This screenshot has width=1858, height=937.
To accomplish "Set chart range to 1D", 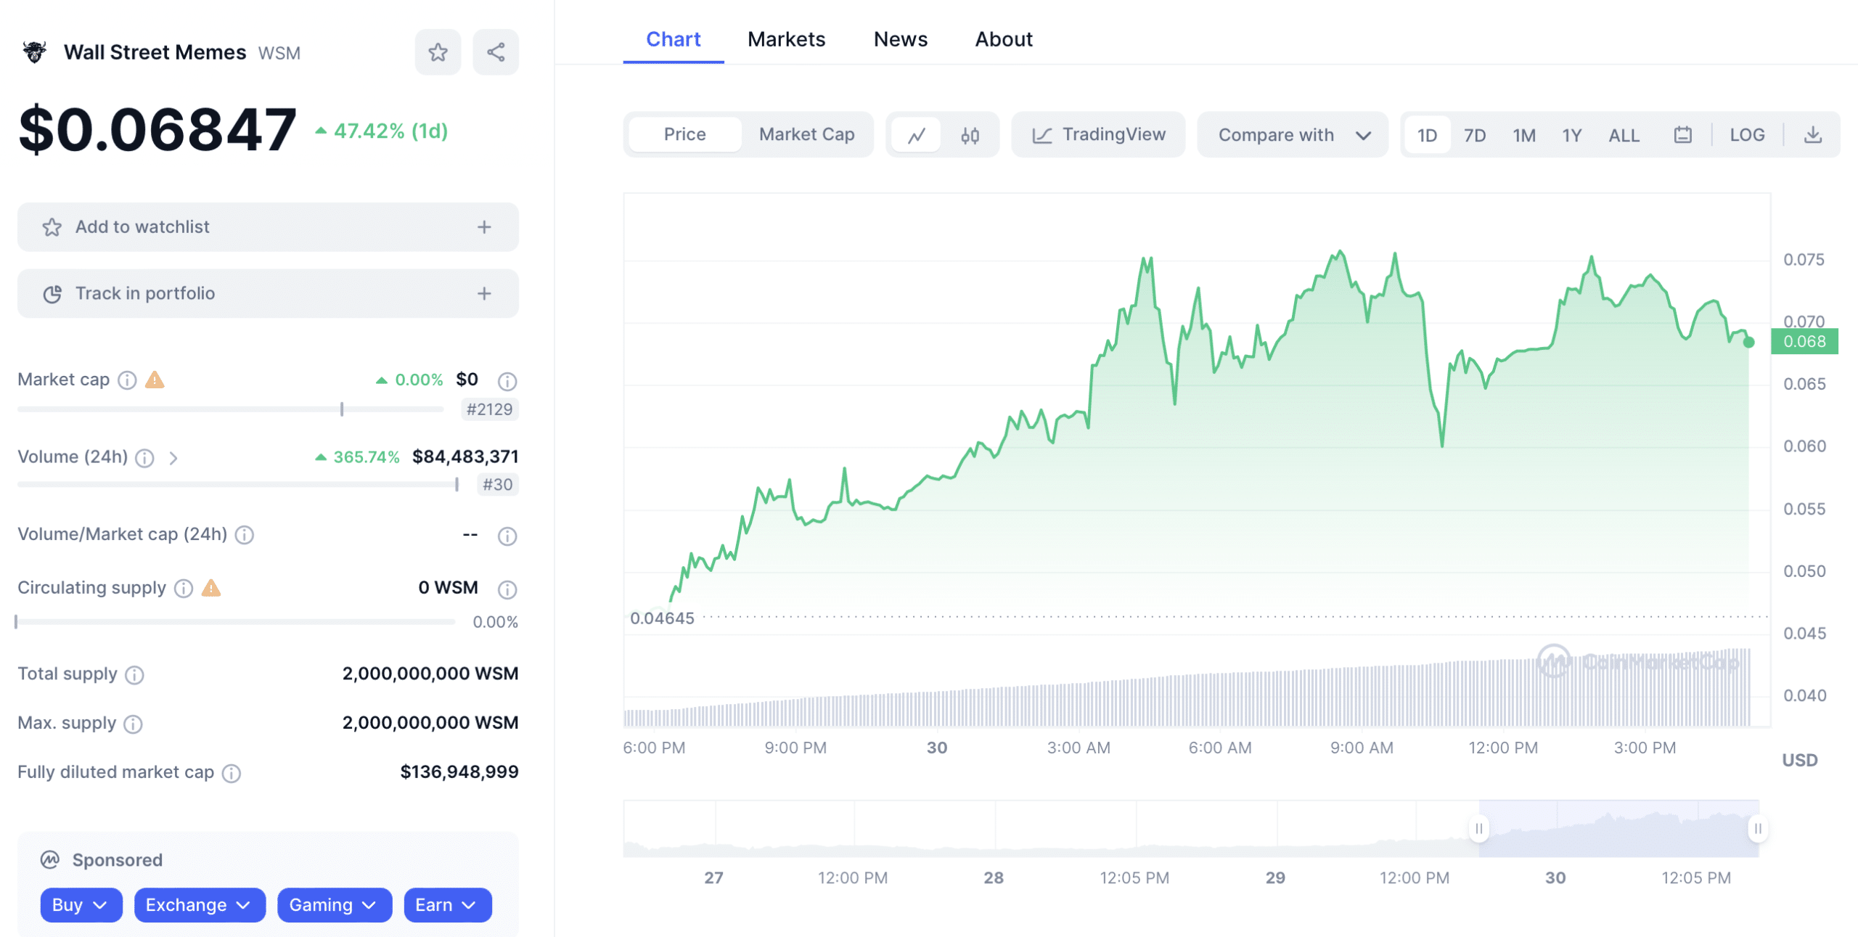I will tap(1427, 135).
